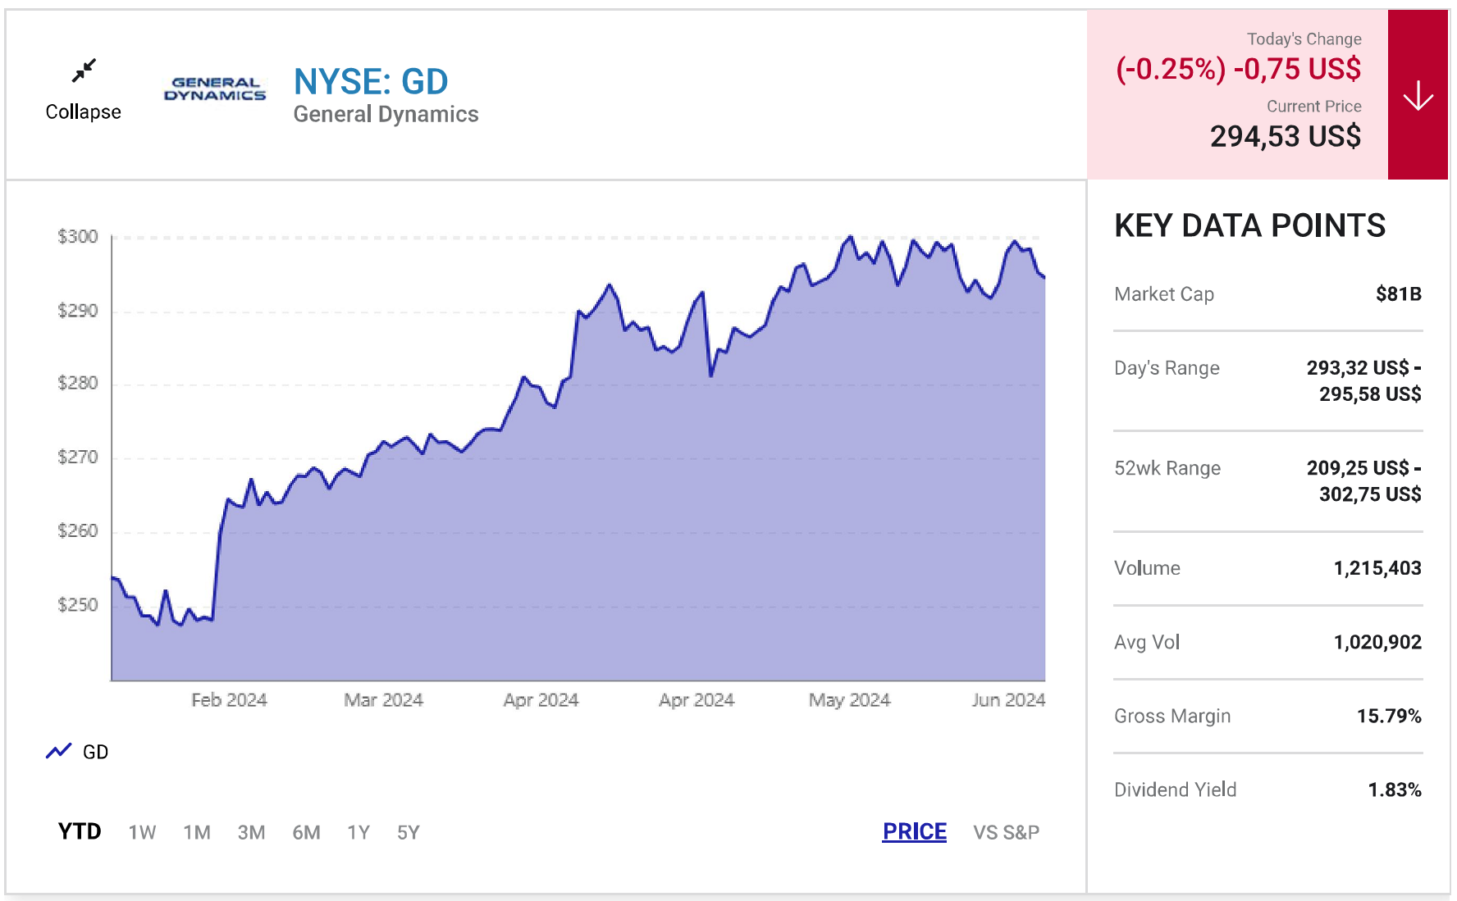Click the $280 y-axis label
The width and height of the screenshot is (1457, 901).
point(77,384)
